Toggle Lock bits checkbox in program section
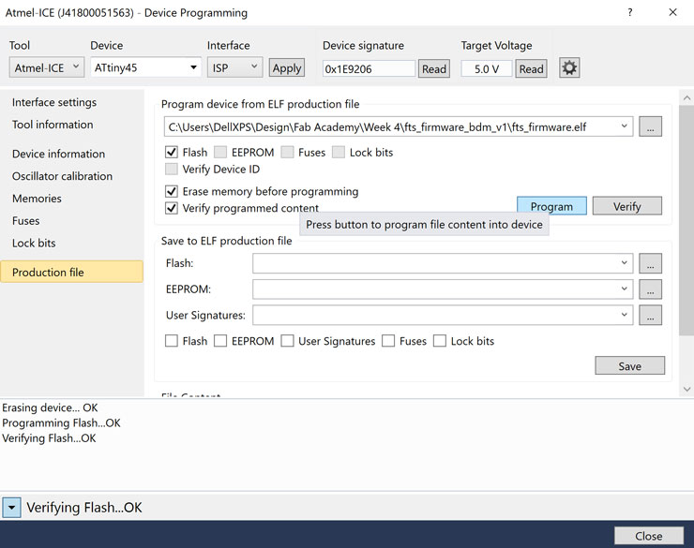Viewport: 694px width, 548px height. pyautogui.click(x=339, y=153)
